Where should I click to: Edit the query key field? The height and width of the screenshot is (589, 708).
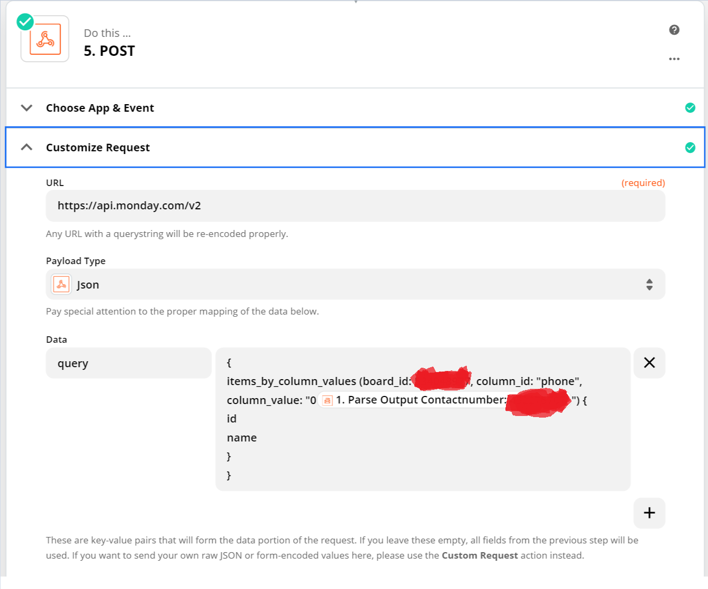coord(128,363)
